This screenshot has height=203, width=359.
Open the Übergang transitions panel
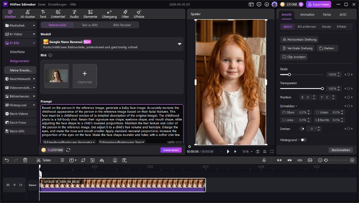coord(109,14)
